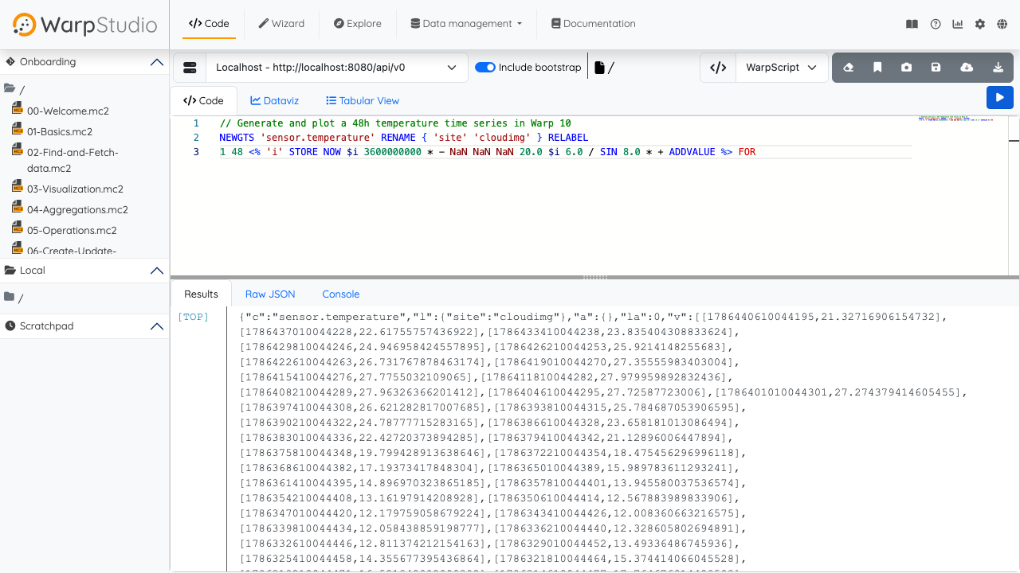The image size is (1020, 573).
Task: Click the [TOP] stack level label
Action: coord(193,317)
